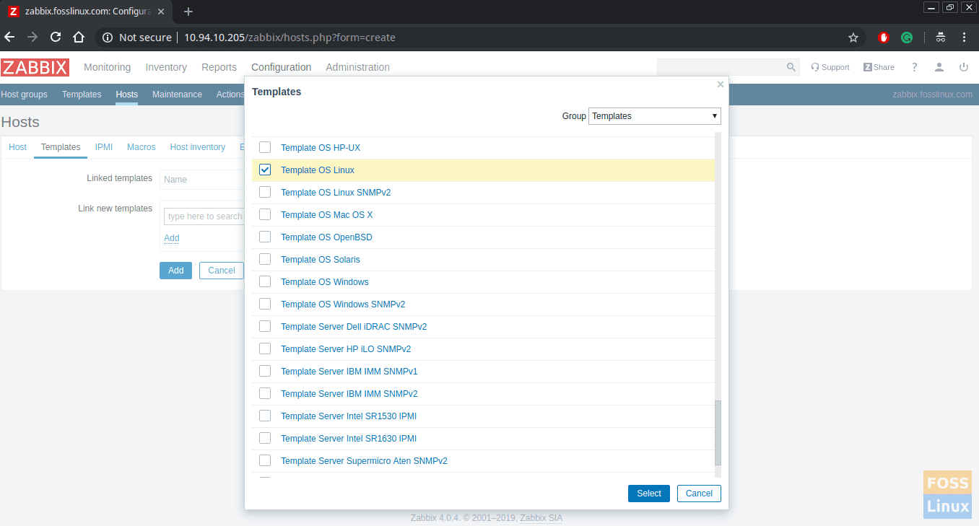The width and height of the screenshot is (979, 526).
Task: Click the Zabbix global search field
Action: pos(728,67)
